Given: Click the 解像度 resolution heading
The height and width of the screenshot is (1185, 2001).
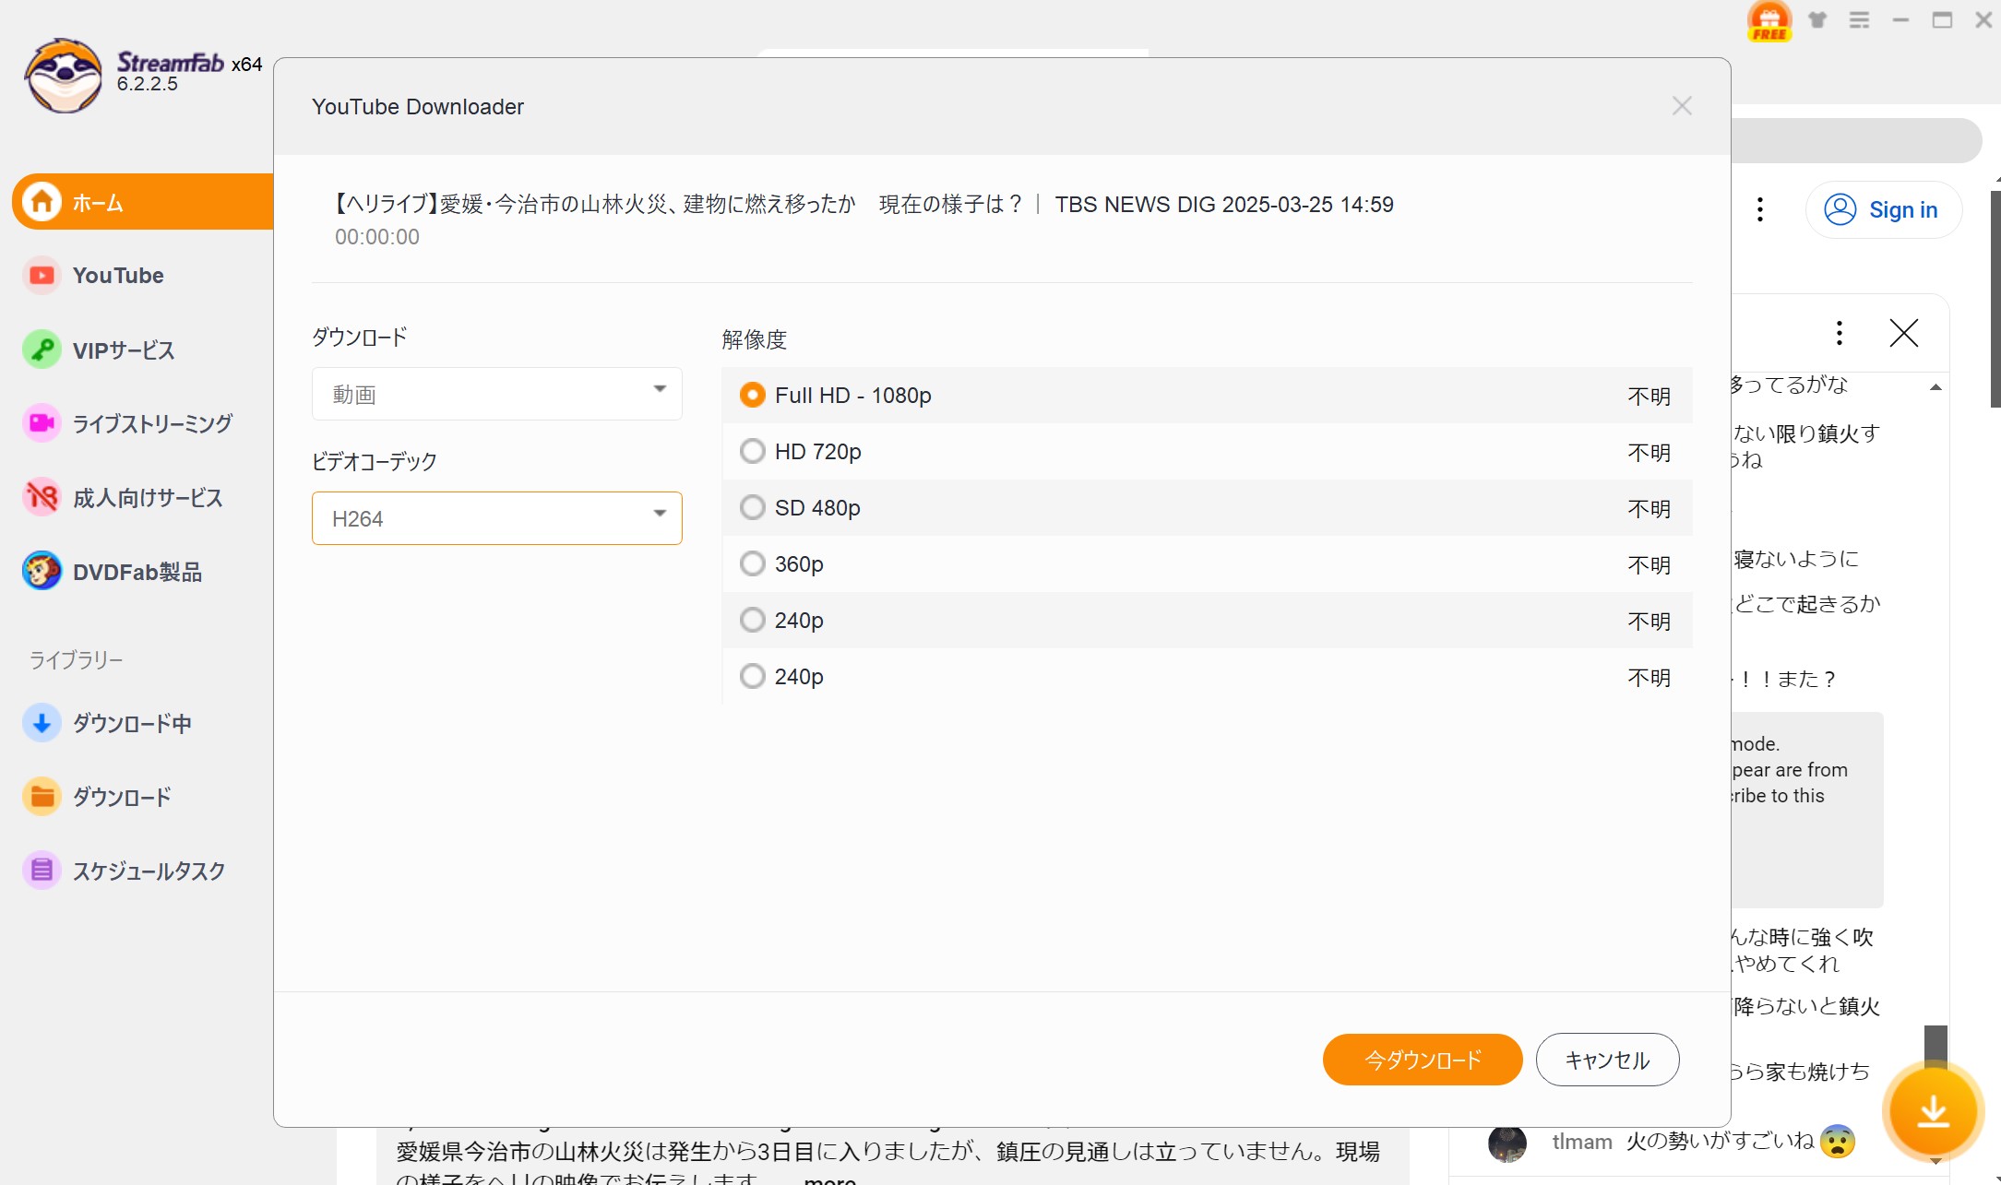Looking at the screenshot, I should click(x=755, y=339).
